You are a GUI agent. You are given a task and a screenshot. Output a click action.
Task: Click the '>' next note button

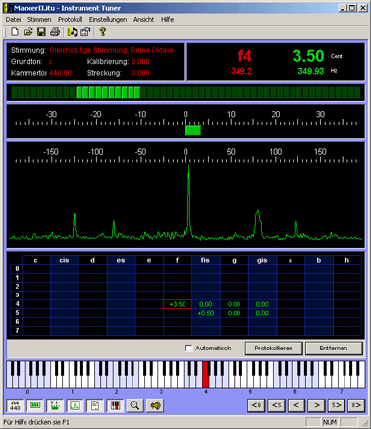pos(316,405)
